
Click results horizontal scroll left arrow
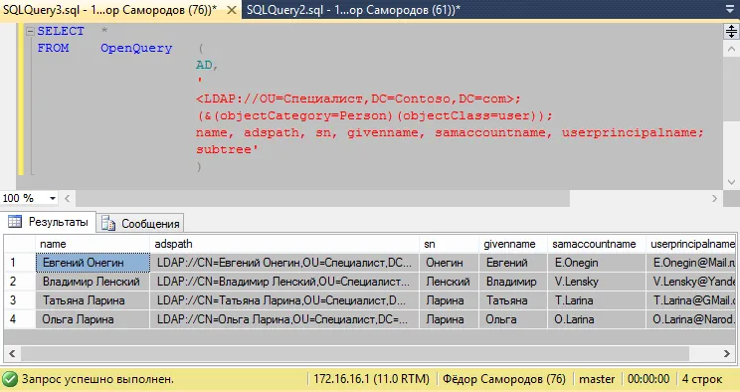tap(12, 353)
